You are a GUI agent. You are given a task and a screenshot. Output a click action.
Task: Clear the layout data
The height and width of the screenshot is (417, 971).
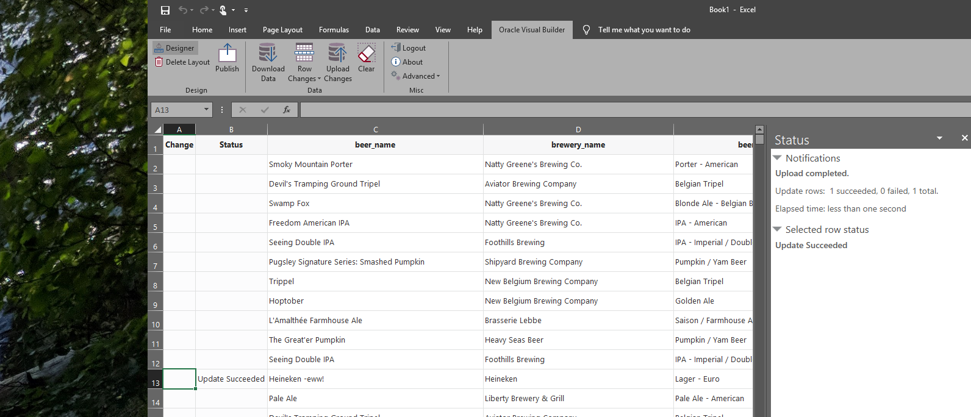pos(367,59)
